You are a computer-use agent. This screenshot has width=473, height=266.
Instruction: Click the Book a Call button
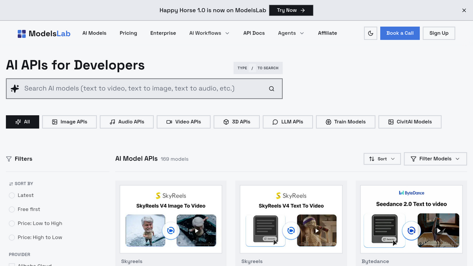[x=400, y=33]
